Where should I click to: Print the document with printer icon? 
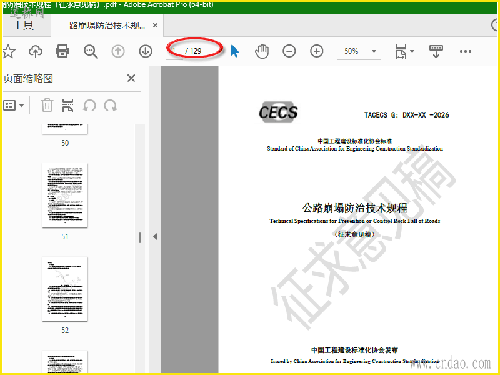pos(62,51)
